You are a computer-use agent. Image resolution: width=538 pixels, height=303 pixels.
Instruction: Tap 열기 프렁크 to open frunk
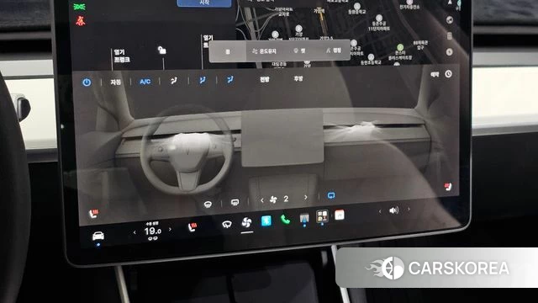click(122, 56)
